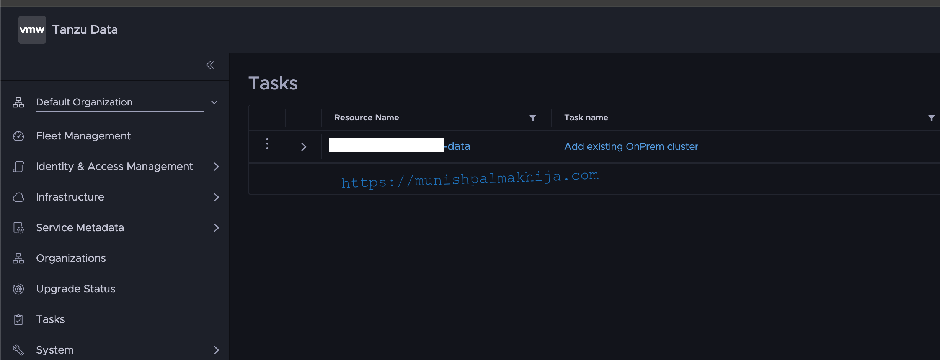Open Infrastructure section
This screenshot has height=360, width=940.
pos(70,197)
